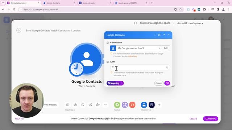The image size is (232, 130).
Task: Click Add to create a new connection
Action: [166, 48]
